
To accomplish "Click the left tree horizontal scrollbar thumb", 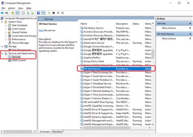I will pos(18,131).
